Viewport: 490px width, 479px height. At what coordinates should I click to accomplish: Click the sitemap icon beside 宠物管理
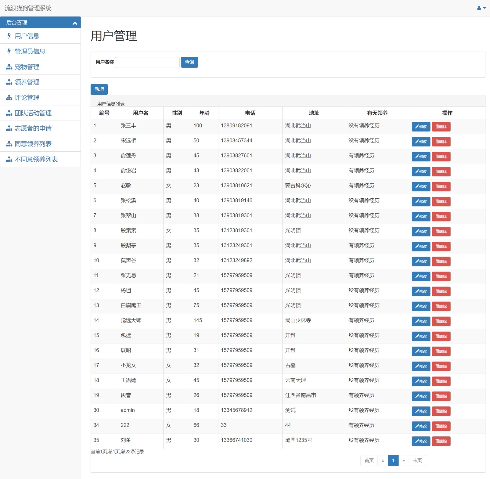point(9,67)
